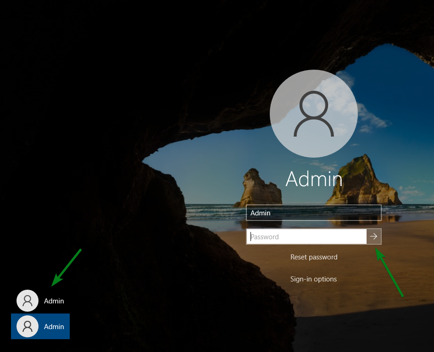Click the green arrow pointing at submit button
Viewport: 434px width, 352px height.
pos(389,272)
